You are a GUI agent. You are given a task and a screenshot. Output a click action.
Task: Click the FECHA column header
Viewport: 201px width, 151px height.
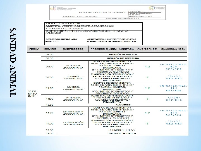tap(34, 49)
